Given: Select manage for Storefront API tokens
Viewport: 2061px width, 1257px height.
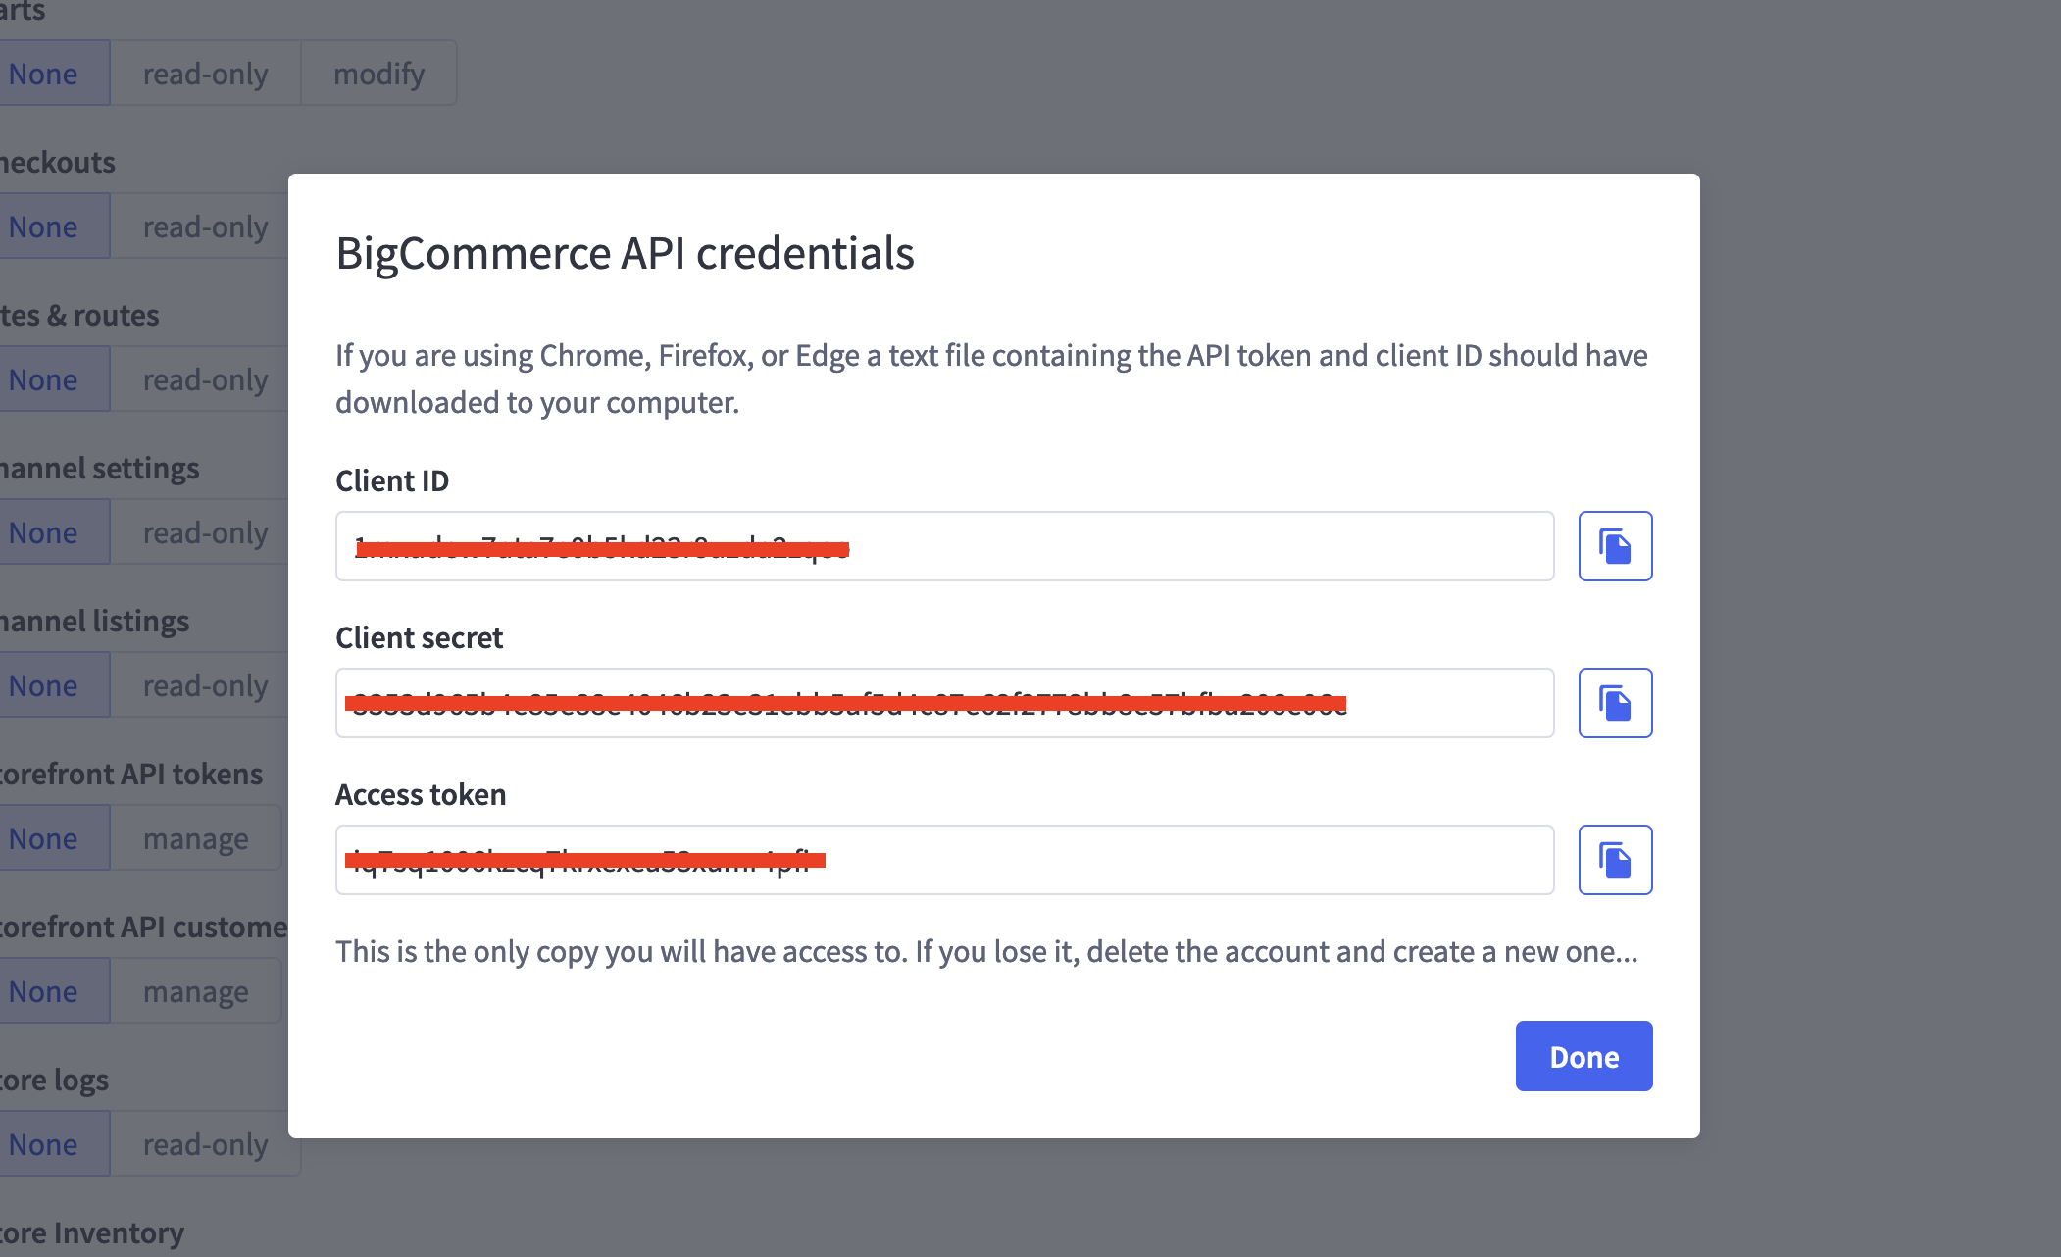Looking at the screenshot, I should pyautogui.click(x=195, y=838).
